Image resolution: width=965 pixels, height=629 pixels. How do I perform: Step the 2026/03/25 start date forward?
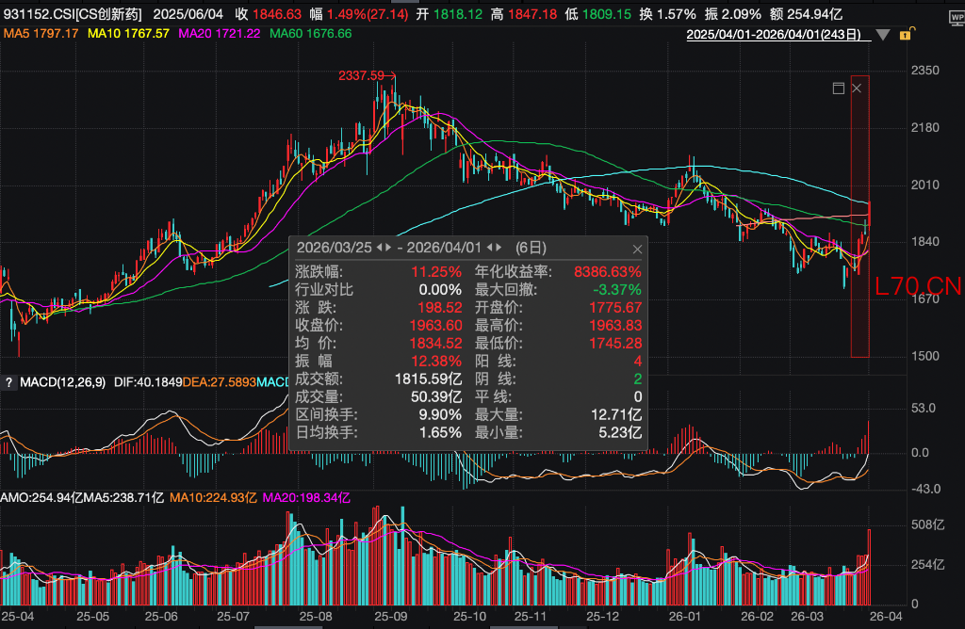coord(388,249)
